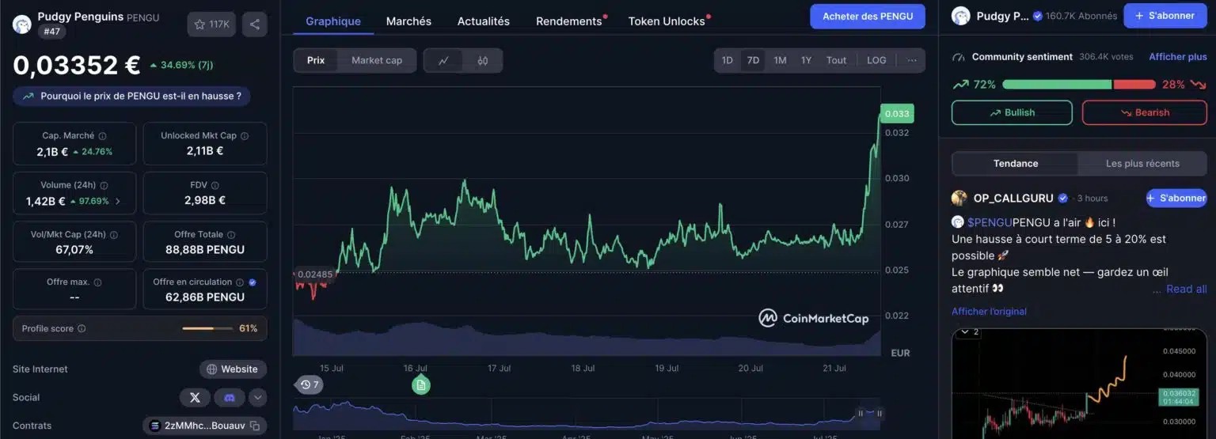Set chart range to 7D
Viewport: 1216px width, 439px height.
click(753, 60)
